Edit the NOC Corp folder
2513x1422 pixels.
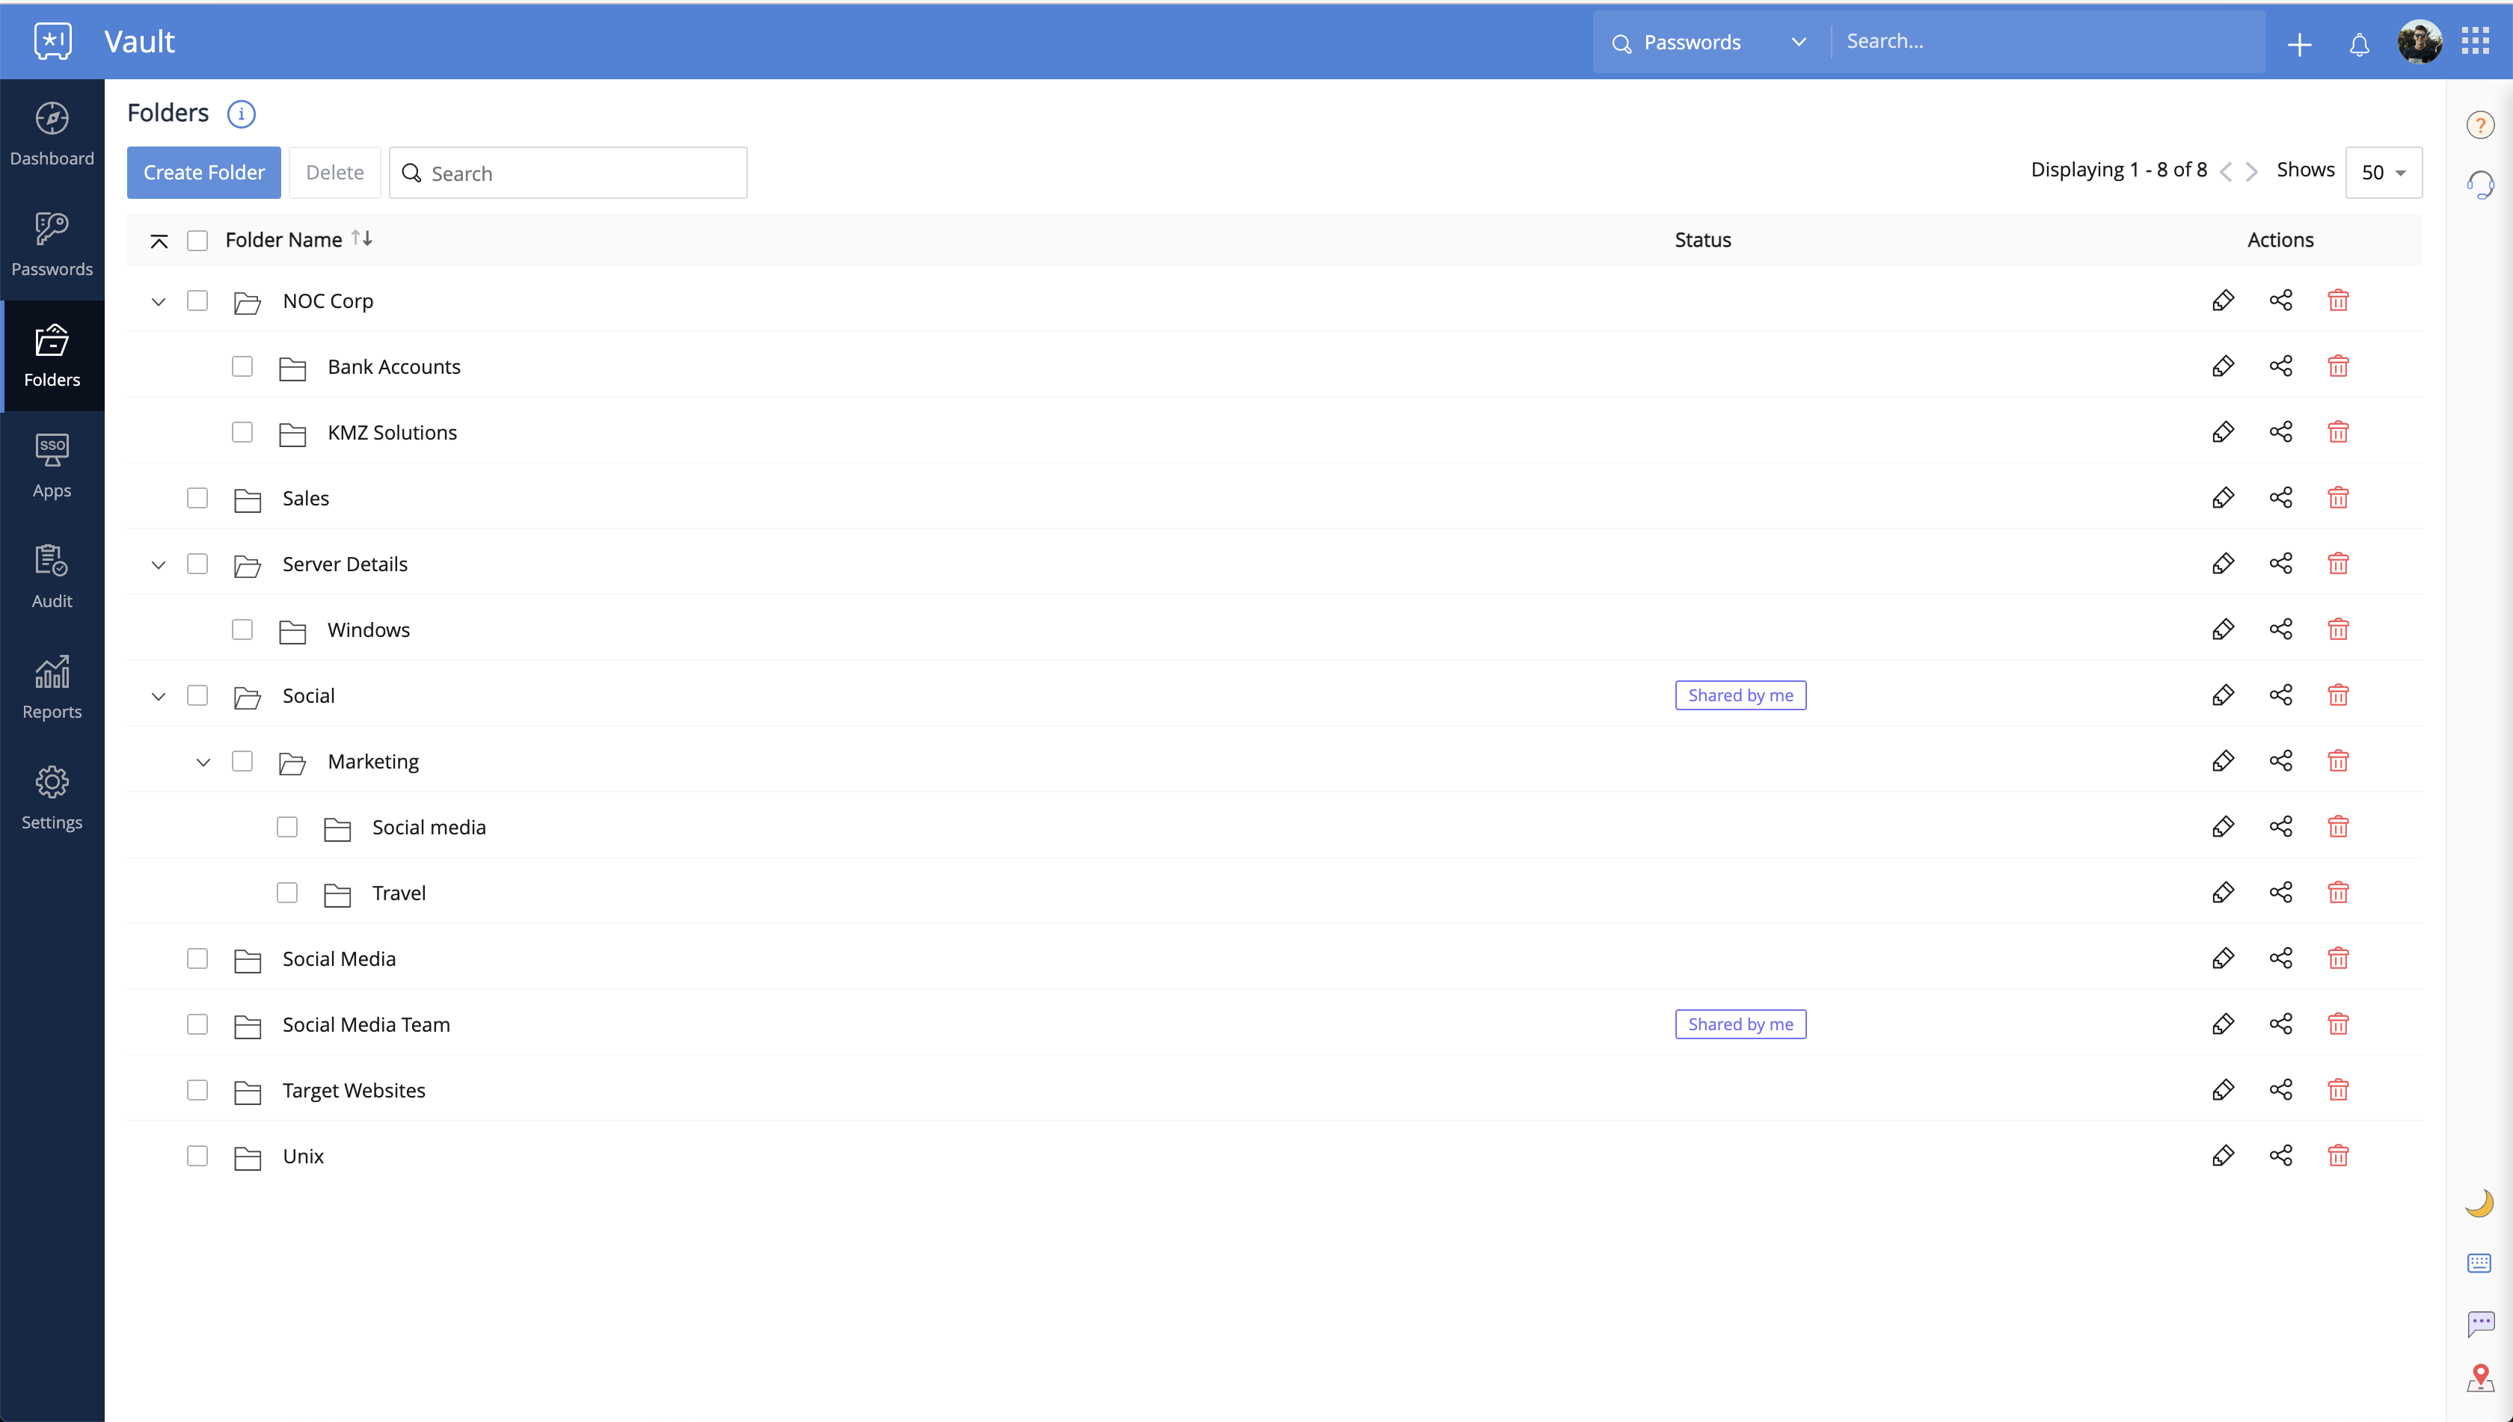pos(2223,300)
